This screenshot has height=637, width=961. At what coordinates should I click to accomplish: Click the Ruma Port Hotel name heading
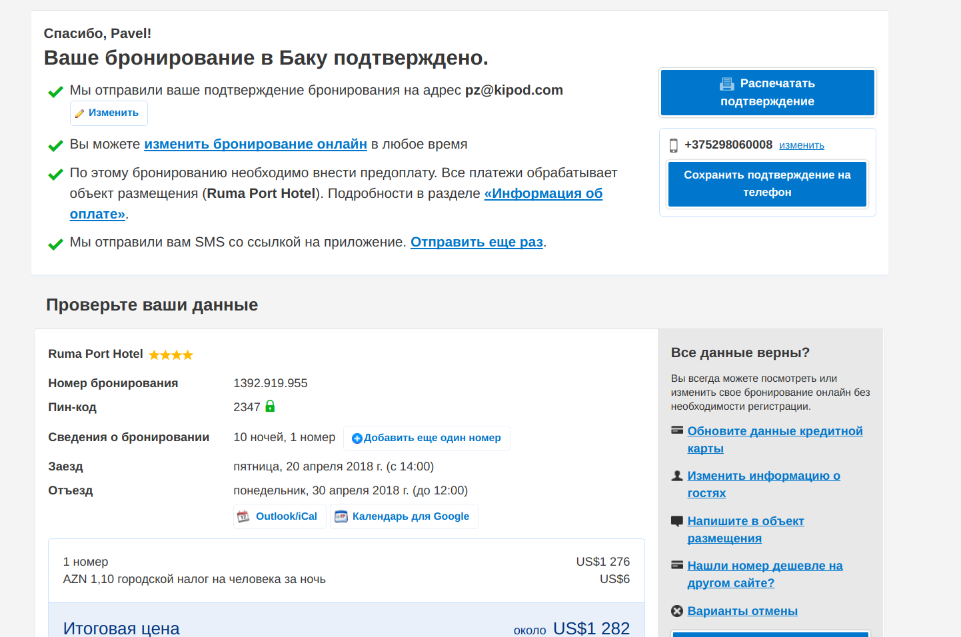click(x=95, y=354)
